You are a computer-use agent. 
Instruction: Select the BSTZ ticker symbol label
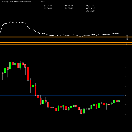43,2
